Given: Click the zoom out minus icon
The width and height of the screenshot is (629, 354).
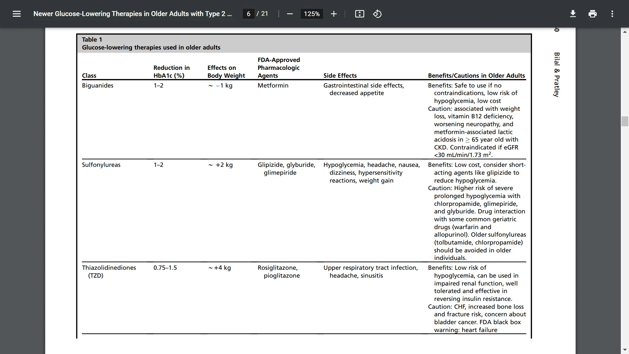Looking at the screenshot, I should pyautogui.click(x=290, y=14).
